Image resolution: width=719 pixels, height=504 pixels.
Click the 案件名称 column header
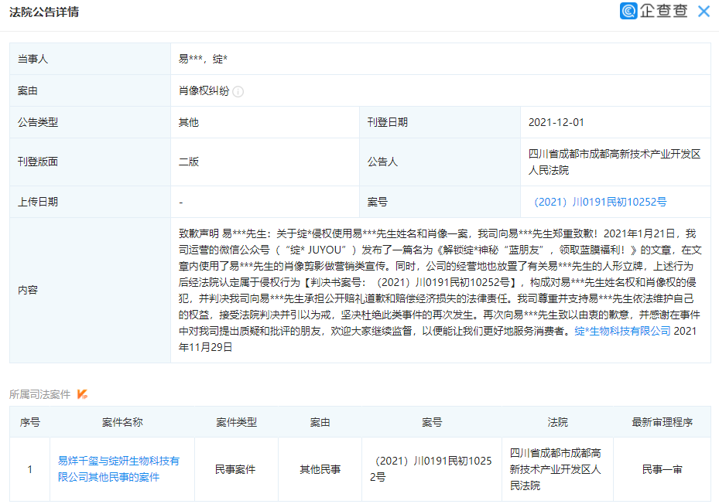[x=122, y=422]
